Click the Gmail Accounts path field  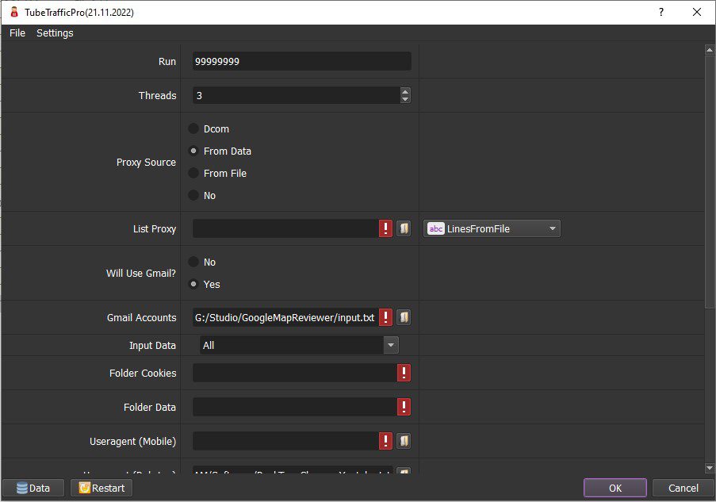(286, 317)
